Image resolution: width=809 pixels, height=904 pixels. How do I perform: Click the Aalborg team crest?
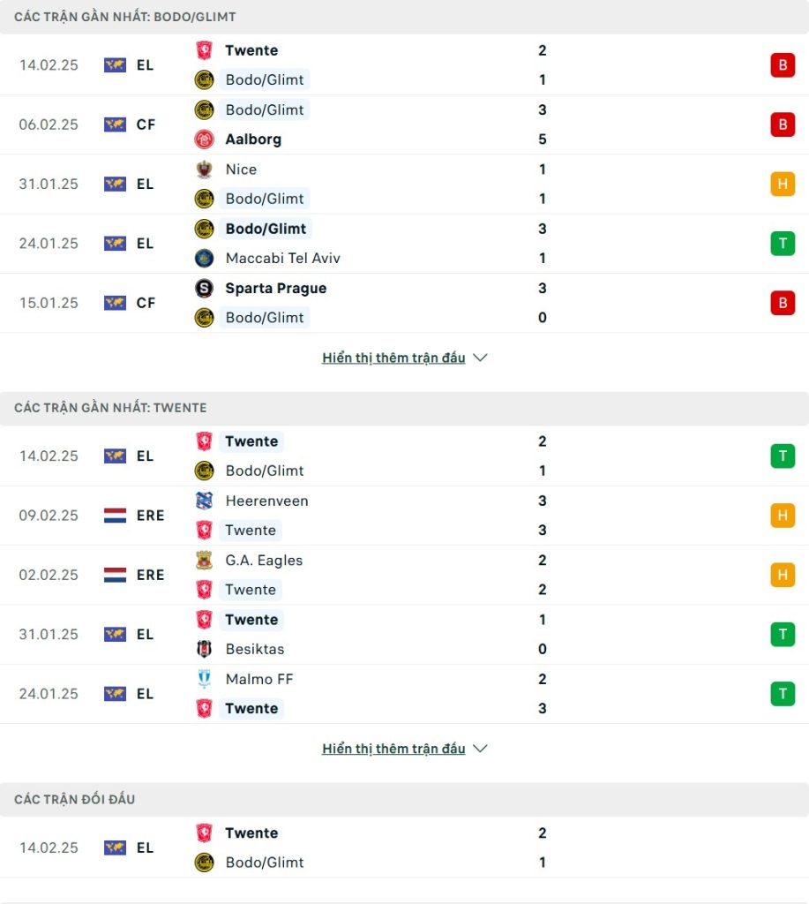[204, 139]
